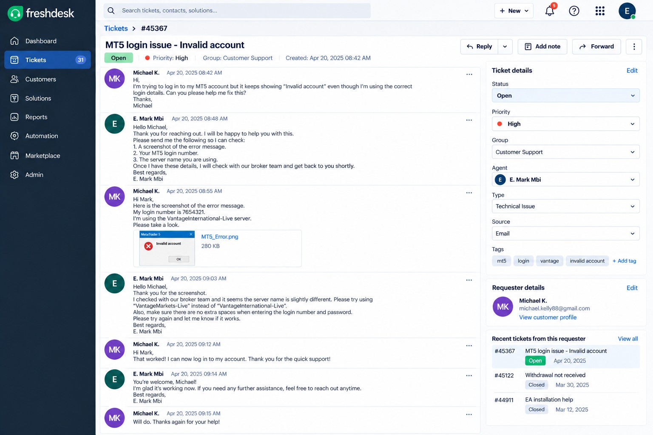Viewport: 653px width, 435px height.
Task: Open options for Michael's 09:12 AM message
Action: [469, 346]
